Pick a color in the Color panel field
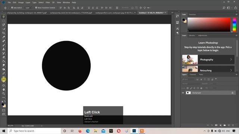Image resolution: width=239 pixels, height=134 pixels. pyautogui.click(x=209, y=25)
